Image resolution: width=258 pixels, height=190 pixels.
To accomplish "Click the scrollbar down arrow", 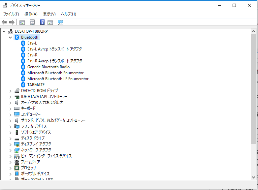I will coord(253,177).
